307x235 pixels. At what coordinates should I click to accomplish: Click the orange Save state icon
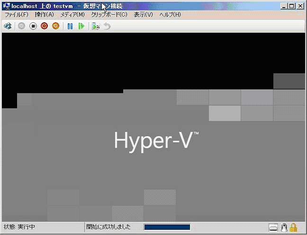coord(55,26)
